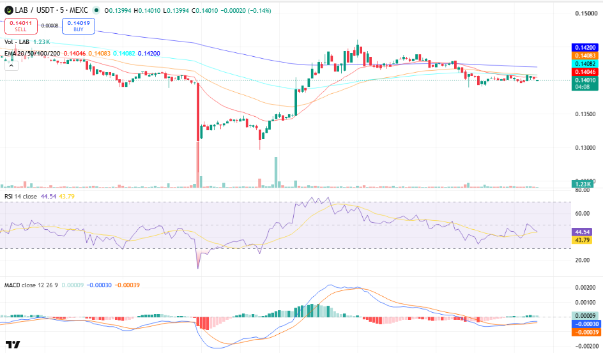Image resolution: width=603 pixels, height=353 pixels.
Task: Click the red EMA value 0.14046 in legend
Action: pos(75,54)
